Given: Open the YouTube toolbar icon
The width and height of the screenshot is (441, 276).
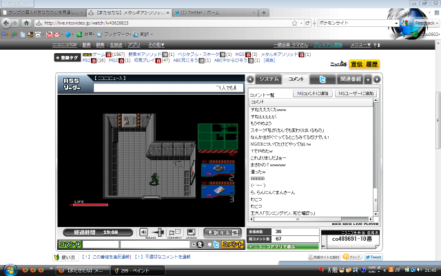Looking at the screenshot, I should (x=49, y=34).
